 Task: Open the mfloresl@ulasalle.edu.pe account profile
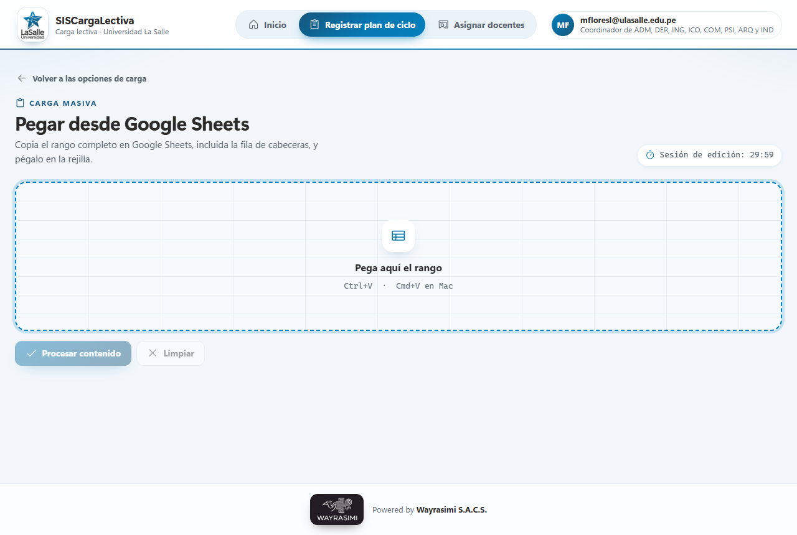665,25
